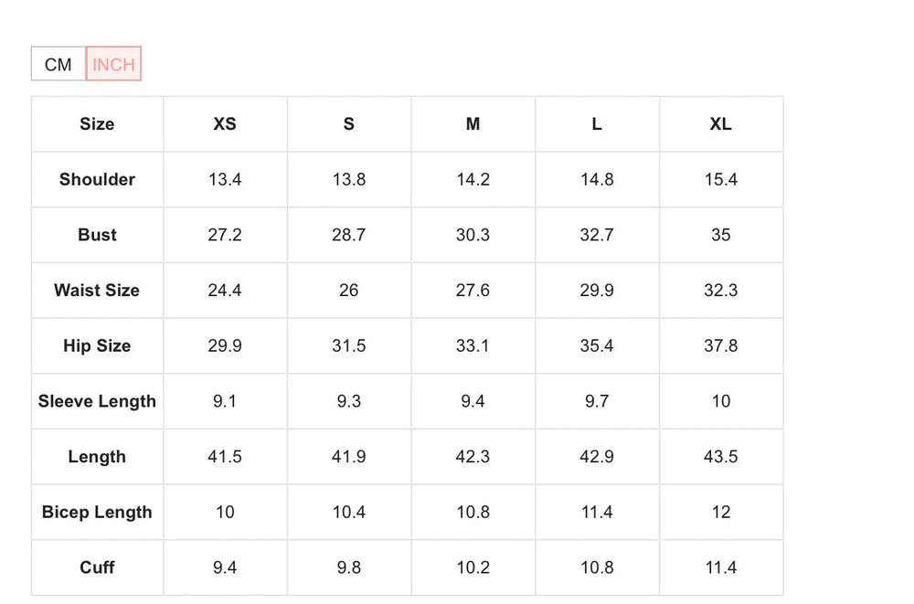Click the Length row label
Image resolution: width=914 pixels, height=604 pixels.
pyautogui.click(x=97, y=457)
